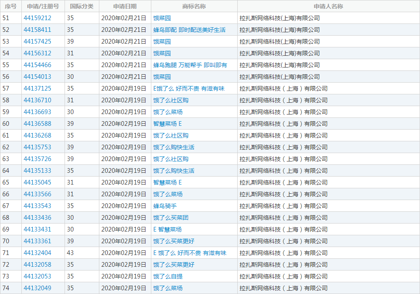Open registration number 44133431
Screen dimensions: 420x294
pos(37,229)
